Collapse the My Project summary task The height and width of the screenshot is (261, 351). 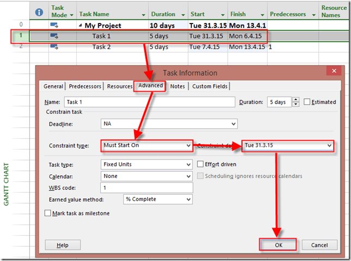[x=81, y=26]
